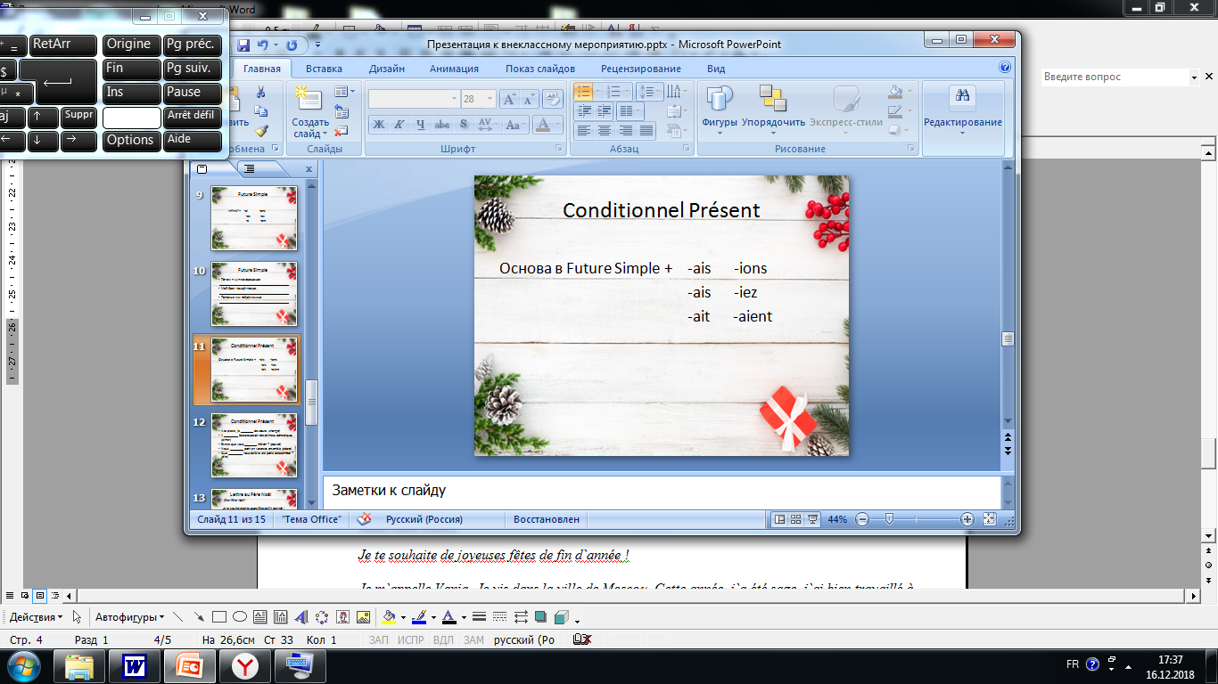Click the Format Painter brush icon
1218x684 pixels.
click(261, 130)
